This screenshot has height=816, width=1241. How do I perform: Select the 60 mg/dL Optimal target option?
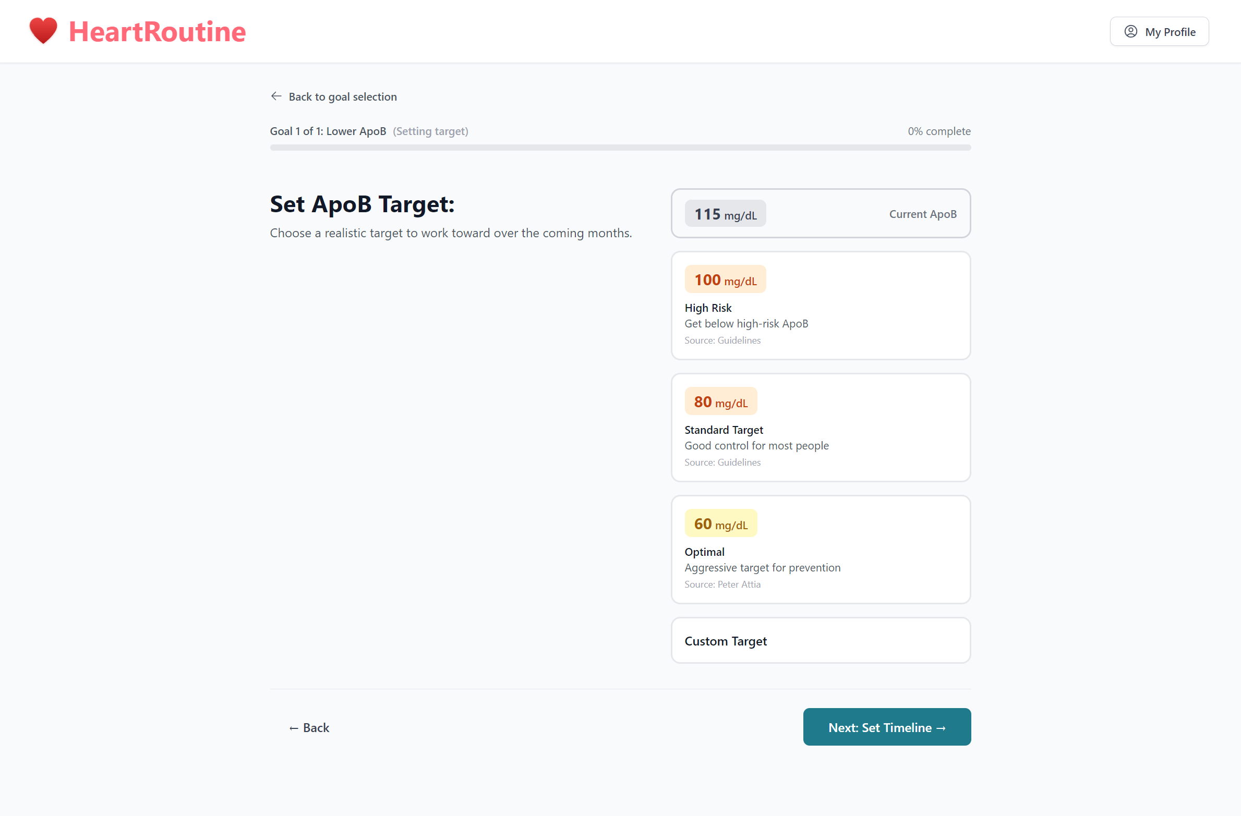tap(821, 550)
